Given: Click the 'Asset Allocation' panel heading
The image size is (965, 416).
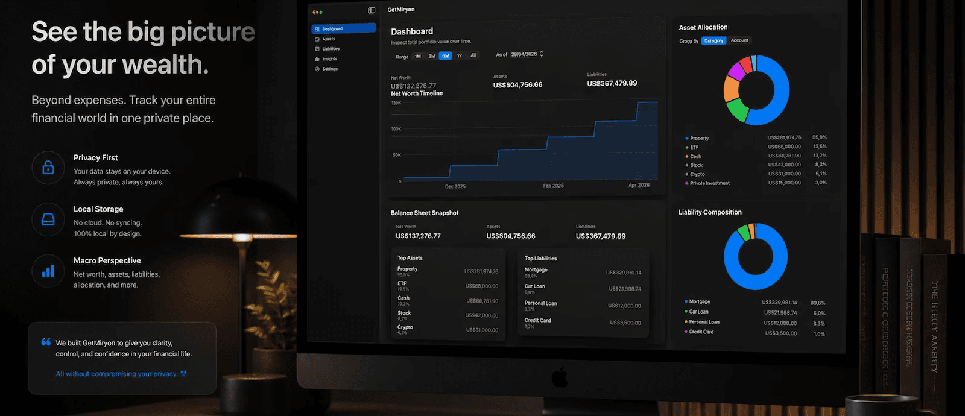Looking at the screenshot, I should [x=703, y=27].
